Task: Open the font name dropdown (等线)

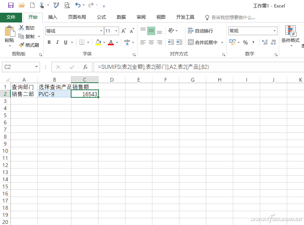Action: pyautogui.click(x=101, y=31)
